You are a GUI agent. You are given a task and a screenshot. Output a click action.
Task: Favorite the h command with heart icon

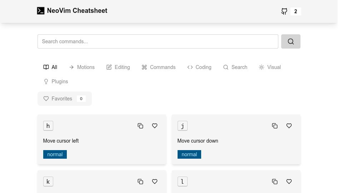(x=155, y=126)
